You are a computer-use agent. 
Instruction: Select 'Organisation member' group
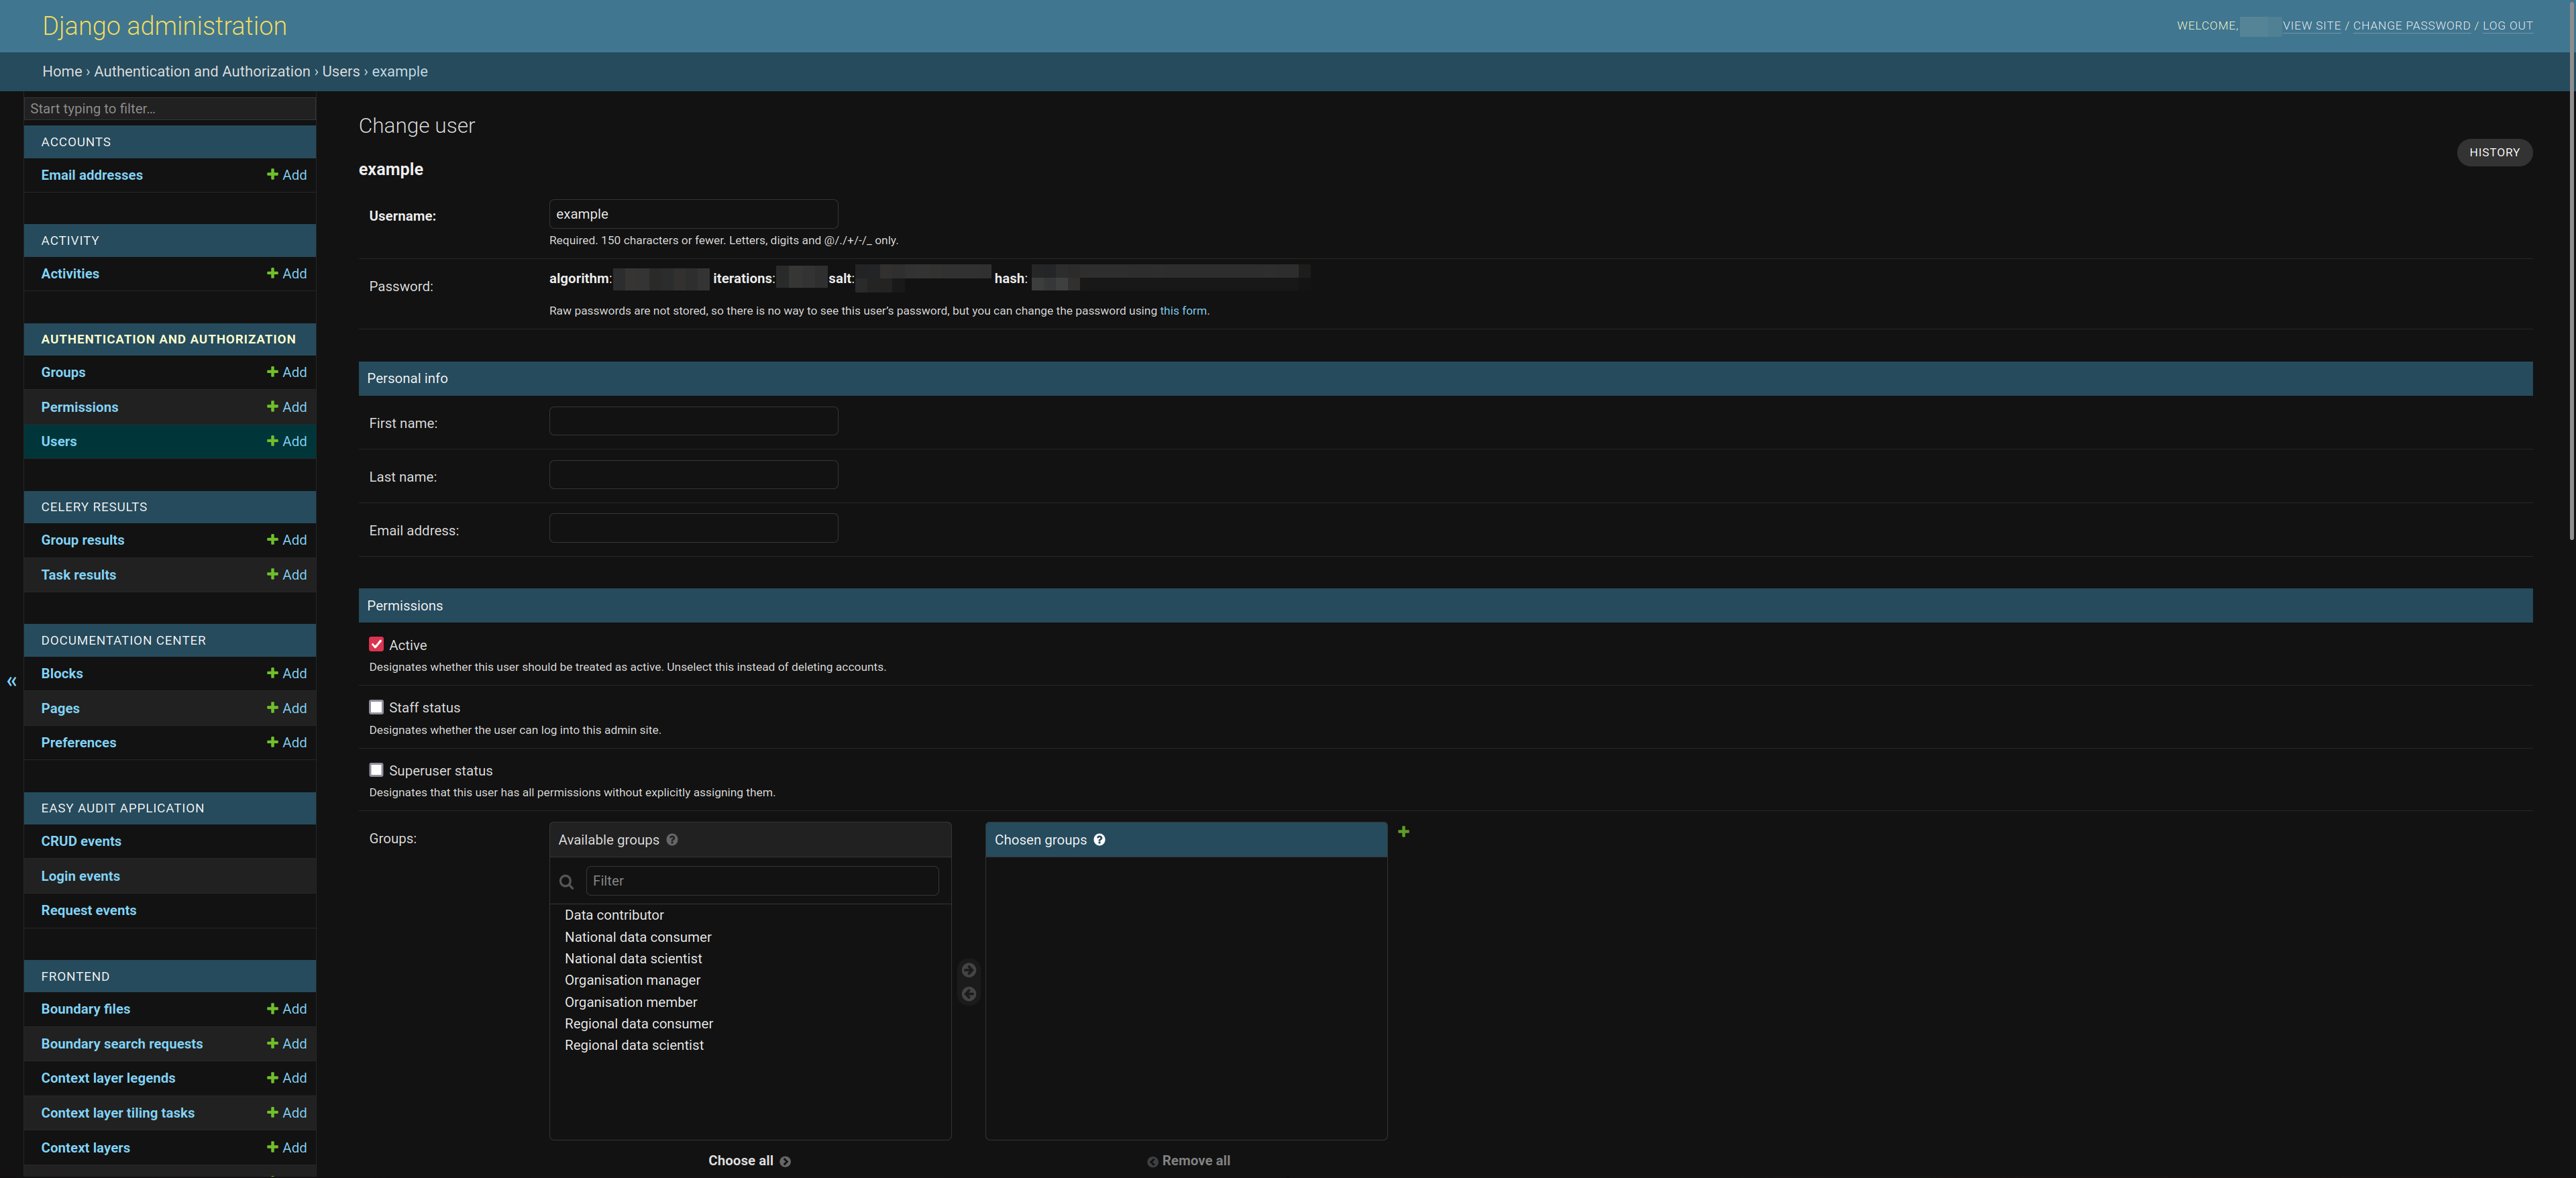(631, 1003)
